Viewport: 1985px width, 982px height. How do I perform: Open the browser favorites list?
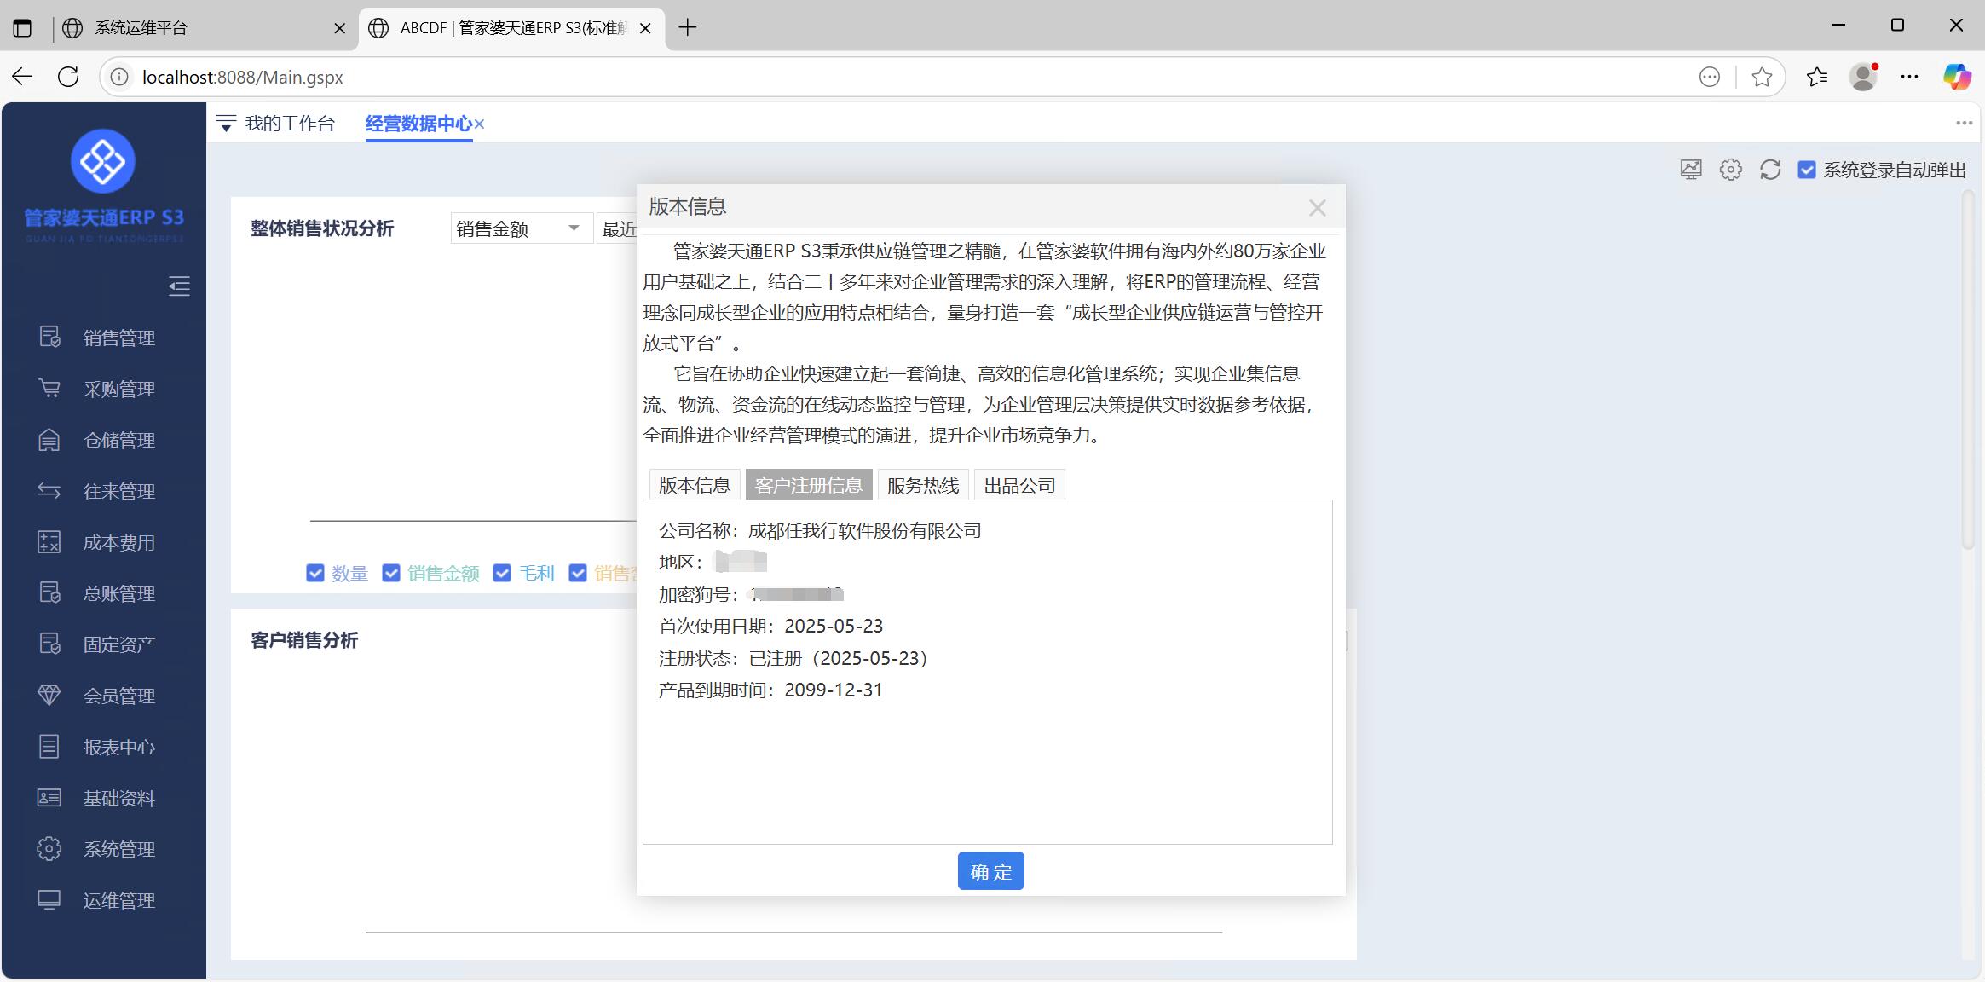[x=1816, y=77]
